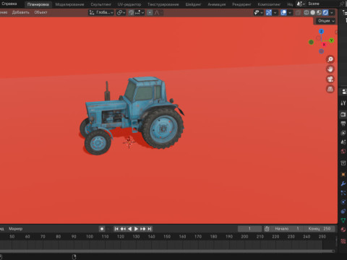347x260 pixels.
Task: Open the Physics properties tab
Action: click(x=343, y=202)
